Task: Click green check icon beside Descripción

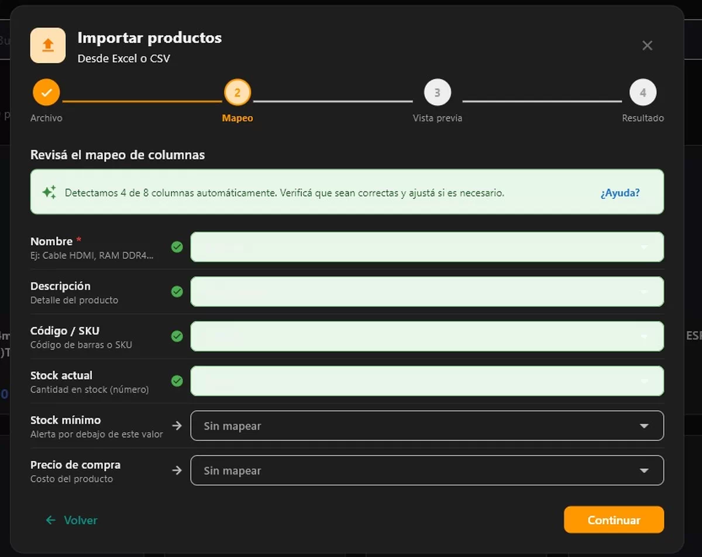Action: (177, 291)
